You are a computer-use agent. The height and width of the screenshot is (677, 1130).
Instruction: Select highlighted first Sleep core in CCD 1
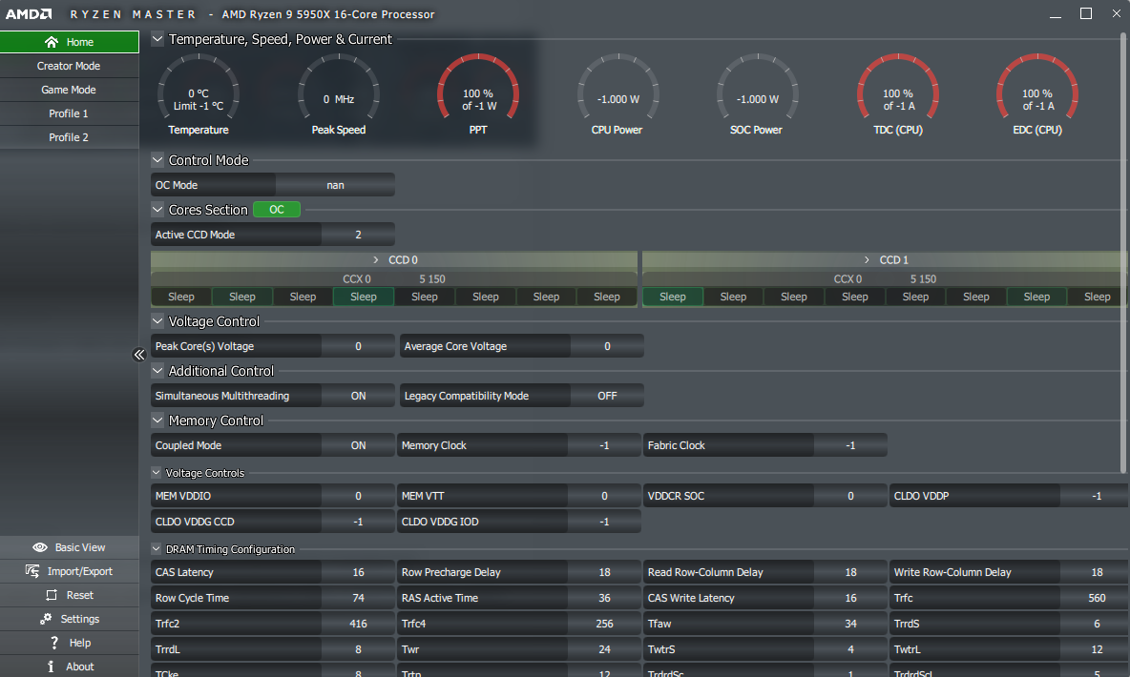[673, 297]
